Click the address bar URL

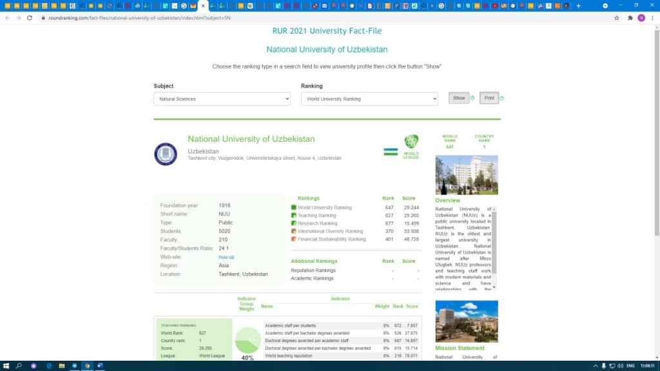(x=139, y=18)
